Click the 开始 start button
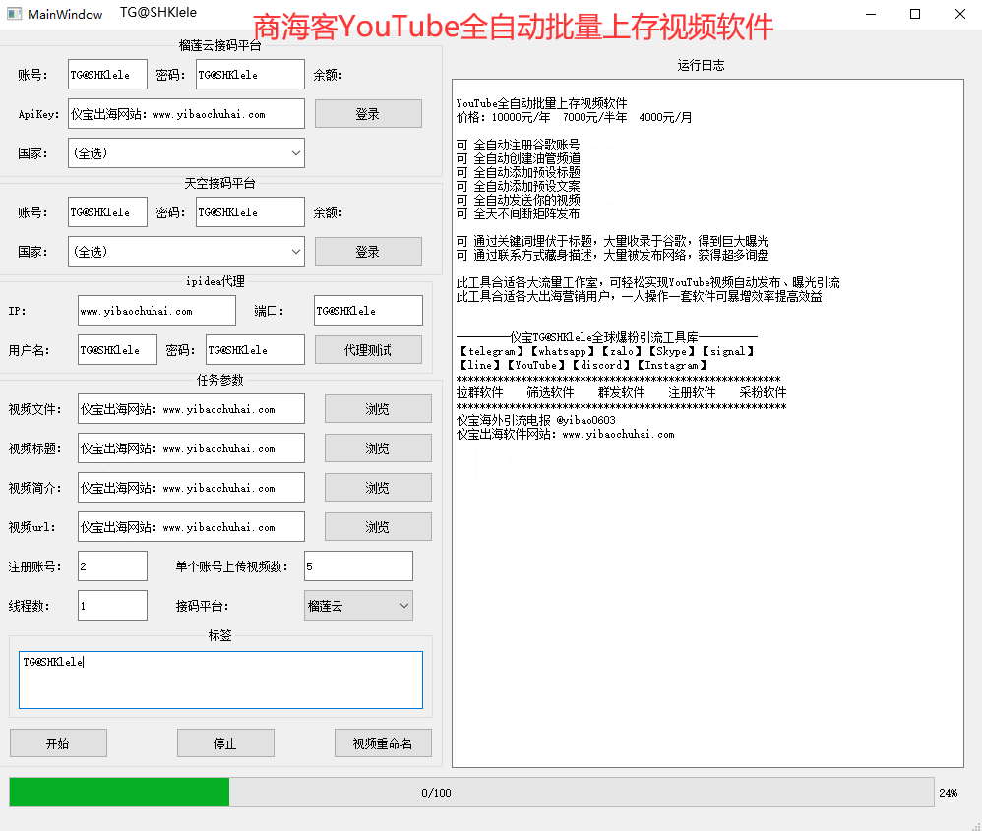 (x=58, y=743)
